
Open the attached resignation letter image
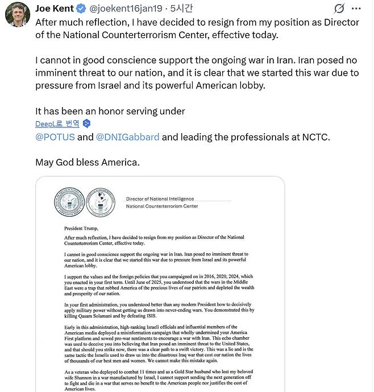(x=160, y=284)
